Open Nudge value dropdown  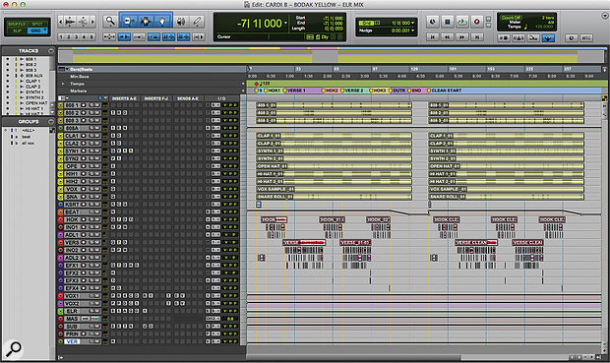coord(412,30)
